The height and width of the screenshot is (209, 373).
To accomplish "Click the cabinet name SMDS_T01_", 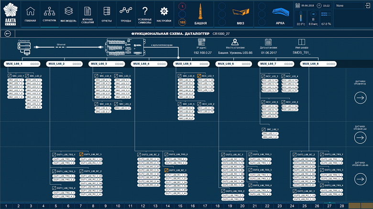I will tap(301, 52).
